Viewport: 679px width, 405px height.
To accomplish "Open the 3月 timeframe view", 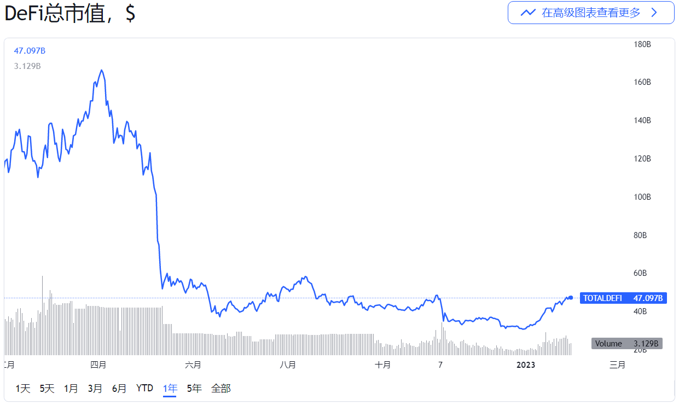I will (x=95, y=388).
